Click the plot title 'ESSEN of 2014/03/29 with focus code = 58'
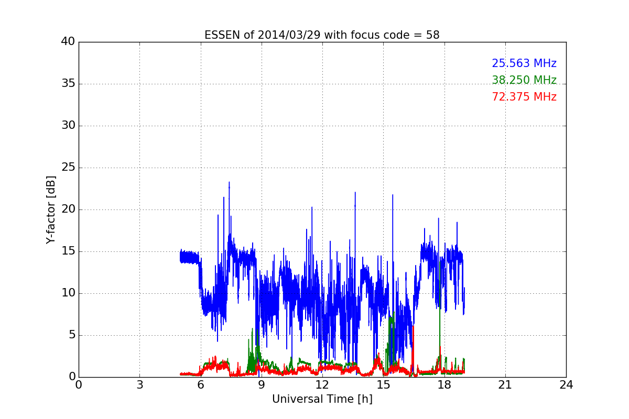The height and width of the screenshot is (419, 629). tap(322, 35)
